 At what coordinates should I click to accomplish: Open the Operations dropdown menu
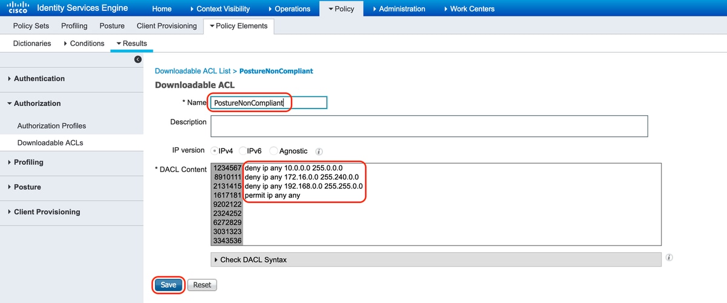289,9
